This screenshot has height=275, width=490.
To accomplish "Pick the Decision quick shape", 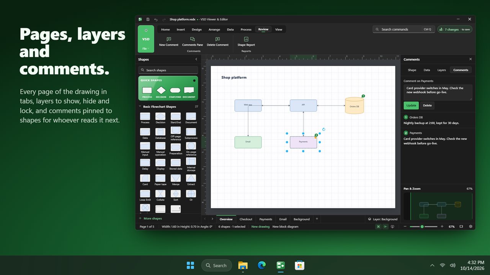I will 161,91.
